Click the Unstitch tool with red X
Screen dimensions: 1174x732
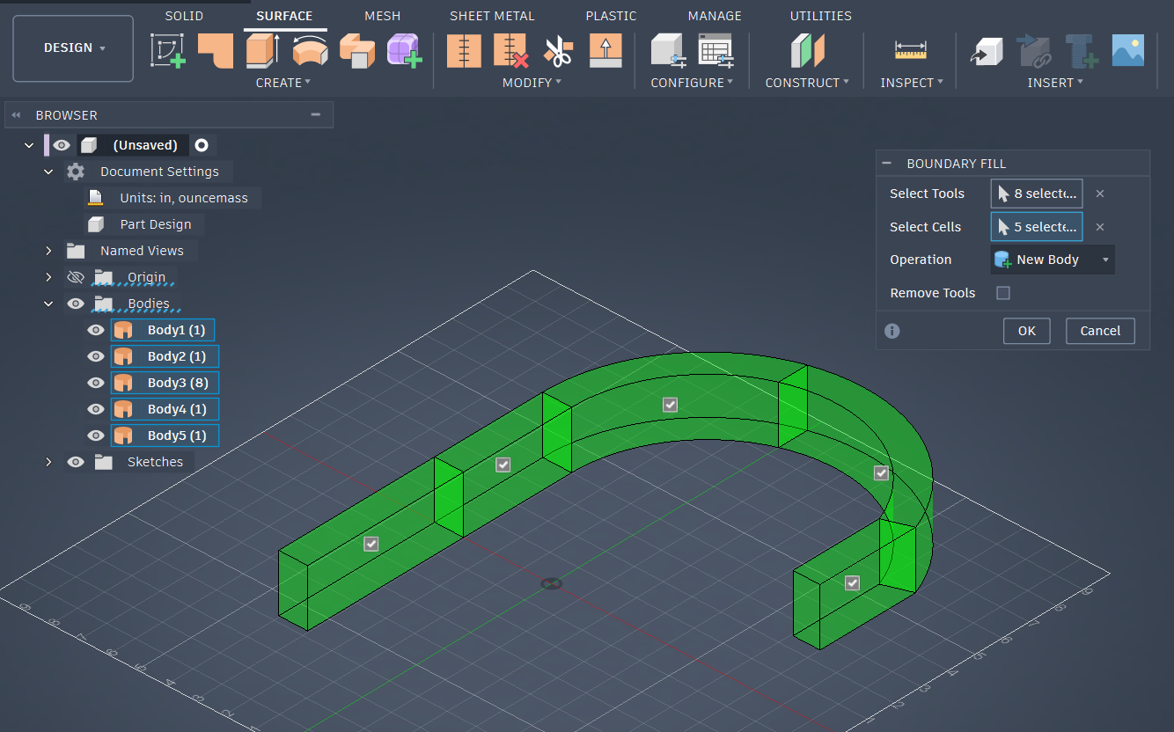click(x=511, y=50)
